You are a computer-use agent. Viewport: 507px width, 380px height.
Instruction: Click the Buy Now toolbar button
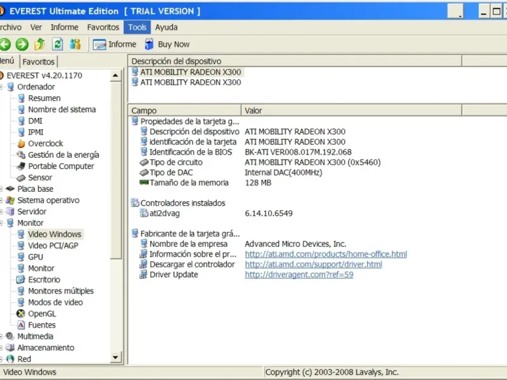(x=167, y=44)
